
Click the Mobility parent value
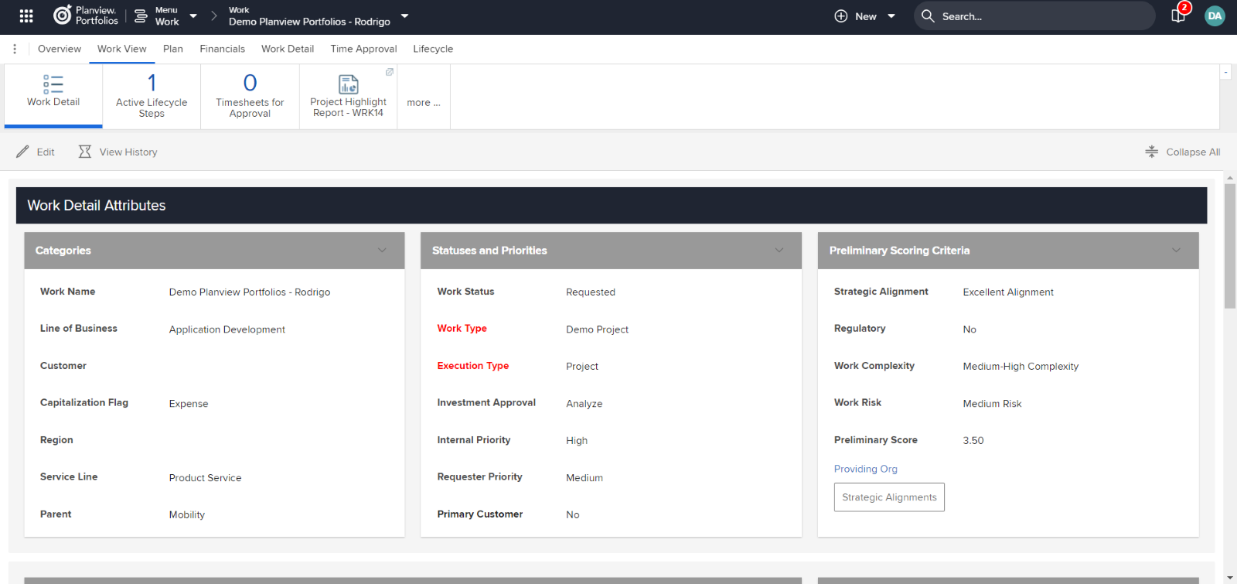click(187, 515)
